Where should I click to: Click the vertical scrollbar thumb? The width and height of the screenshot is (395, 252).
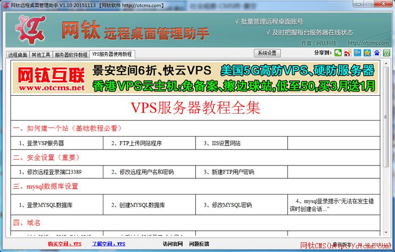[386, 117]
